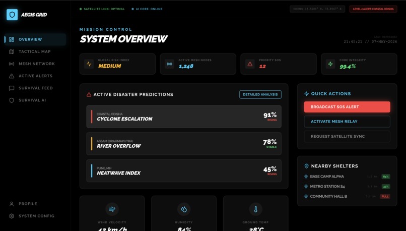406x231 pixels.
Task: Click Broadcast SOS Alert button
Action: [x=347, y=107]
